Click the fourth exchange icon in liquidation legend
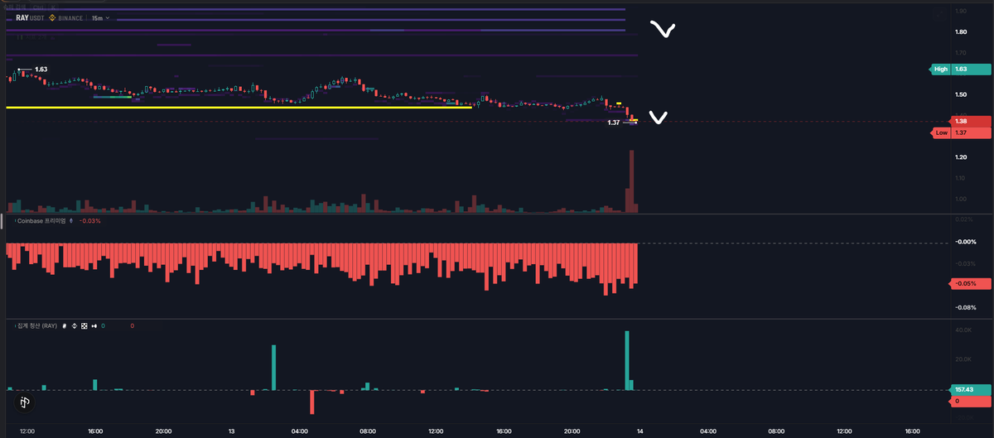The height and width of the screenshot is (438, 994). click(94, 326)
